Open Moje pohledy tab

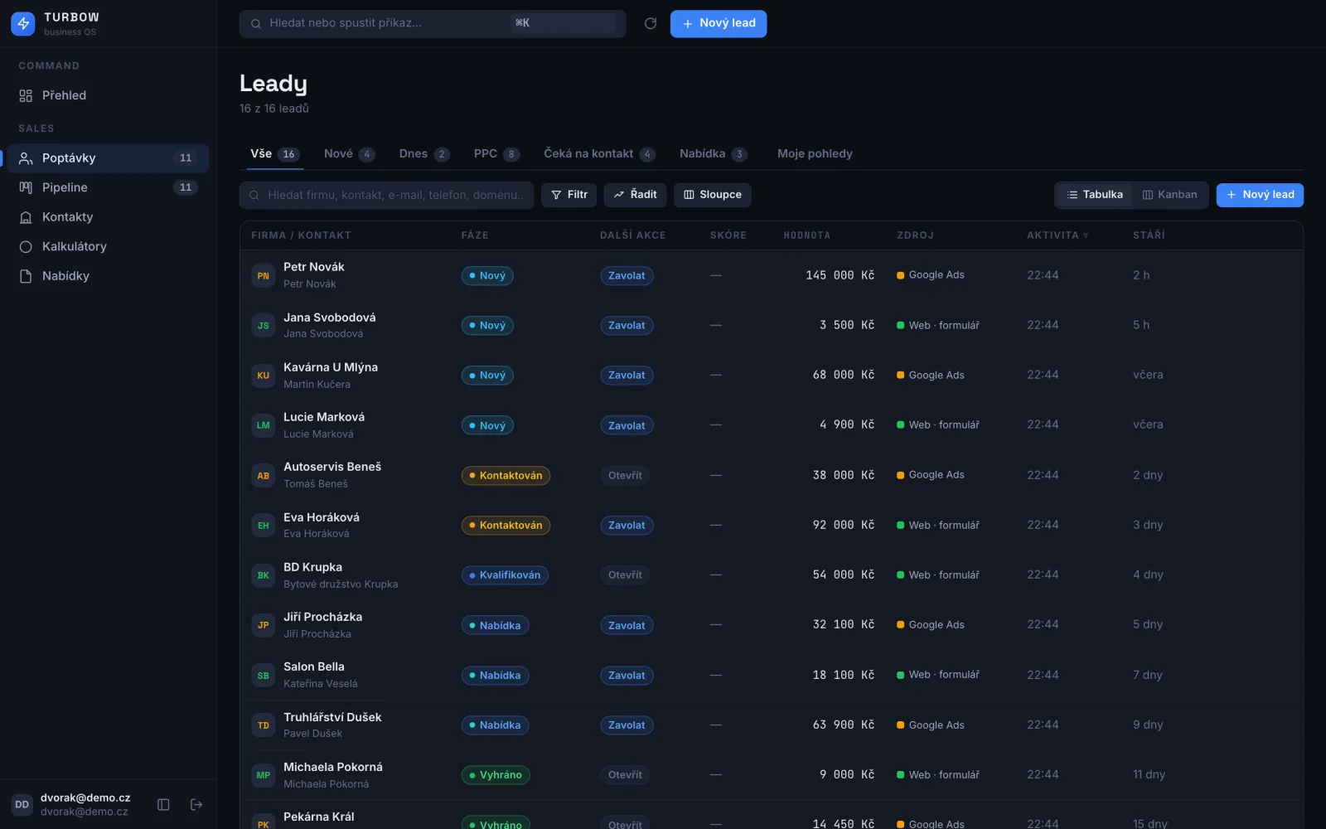pos(815,154)
